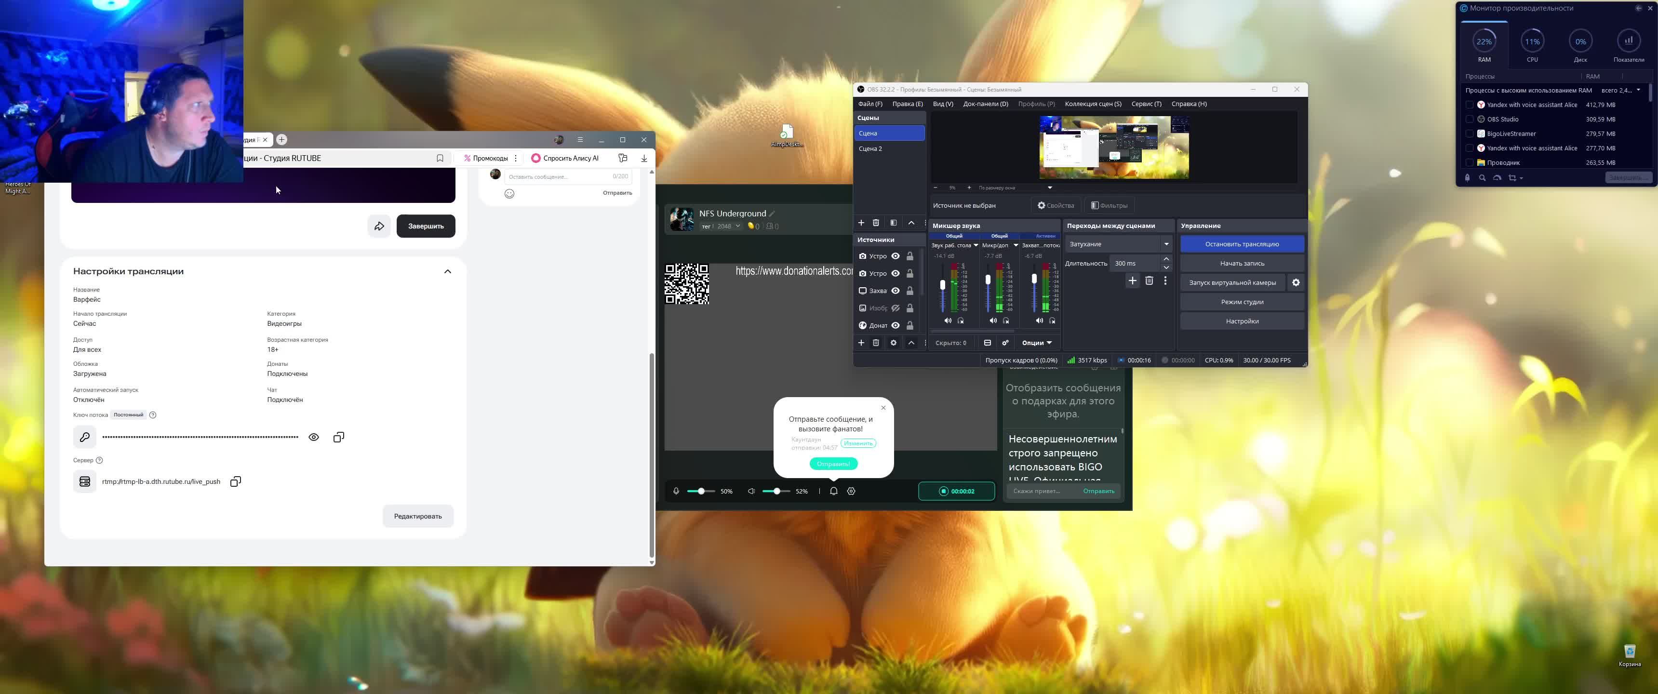This screenshot has height=694, width=1658.
Task: Toggle lock on the Донат source
Action: click(x=910, y=326)
